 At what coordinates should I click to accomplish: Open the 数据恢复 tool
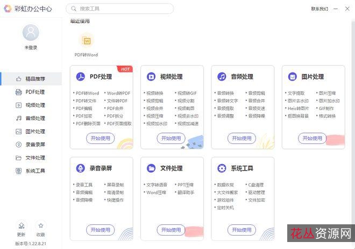(225, 185)
